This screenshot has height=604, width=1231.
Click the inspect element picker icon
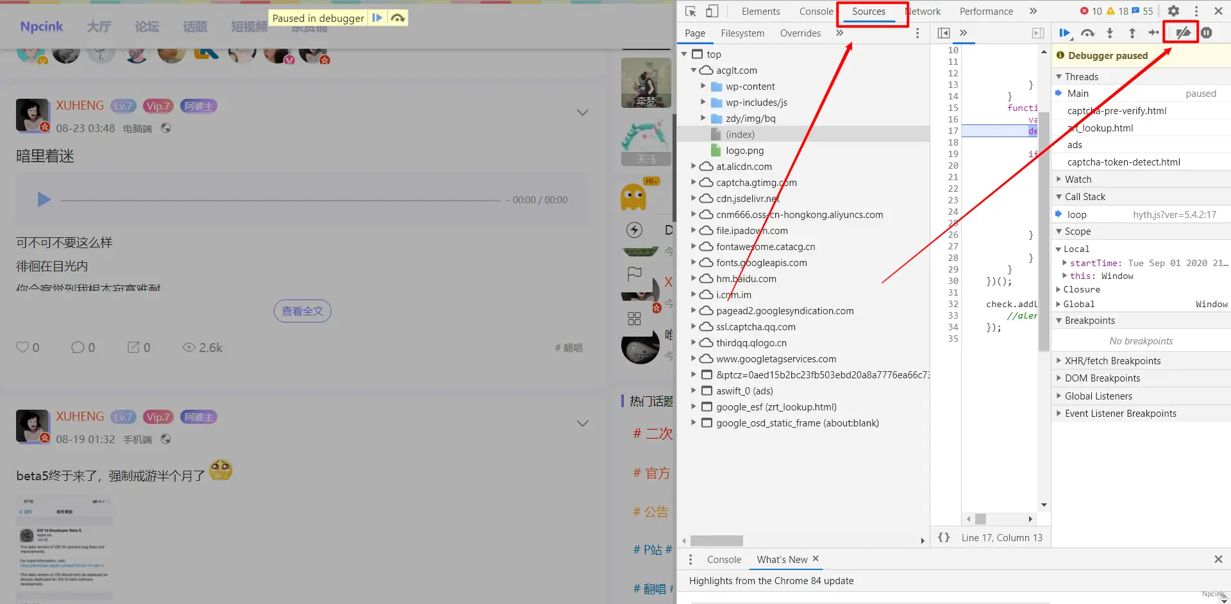[x=691, y=12]
